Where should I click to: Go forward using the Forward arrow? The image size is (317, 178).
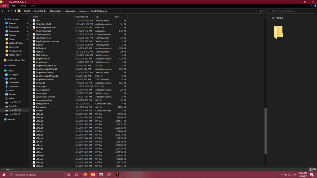pyautogui.click(x=8, y=11)
